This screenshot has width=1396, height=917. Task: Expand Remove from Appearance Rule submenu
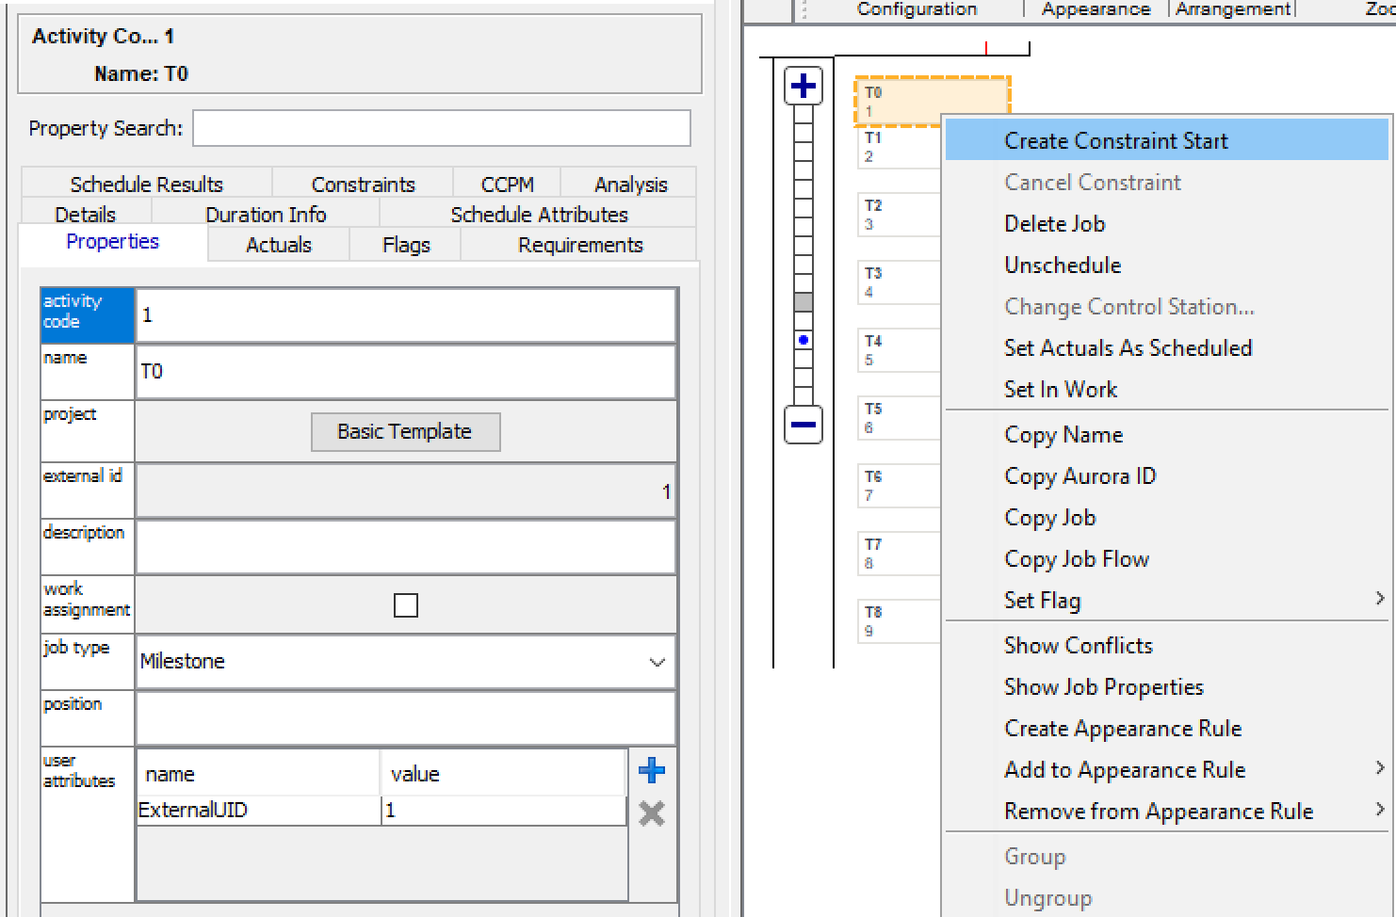click(x=1166, y=812)
